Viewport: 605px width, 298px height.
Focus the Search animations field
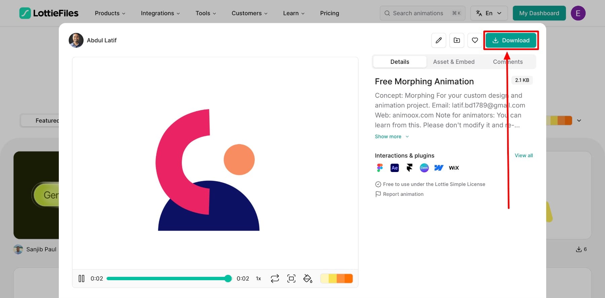click(418, 13)
